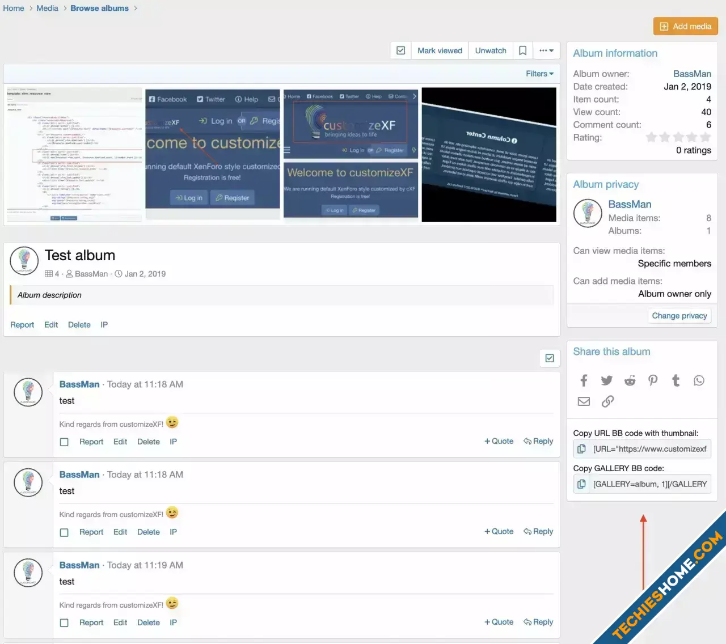Open BassMan username on the 11:19 AM comment
This screenshot has height=644, width=726.
click(x=79, y=565)
